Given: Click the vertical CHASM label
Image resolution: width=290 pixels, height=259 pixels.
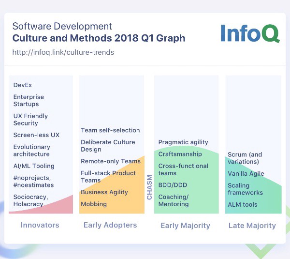Looking at the screenshot, I should click(149, 187).
